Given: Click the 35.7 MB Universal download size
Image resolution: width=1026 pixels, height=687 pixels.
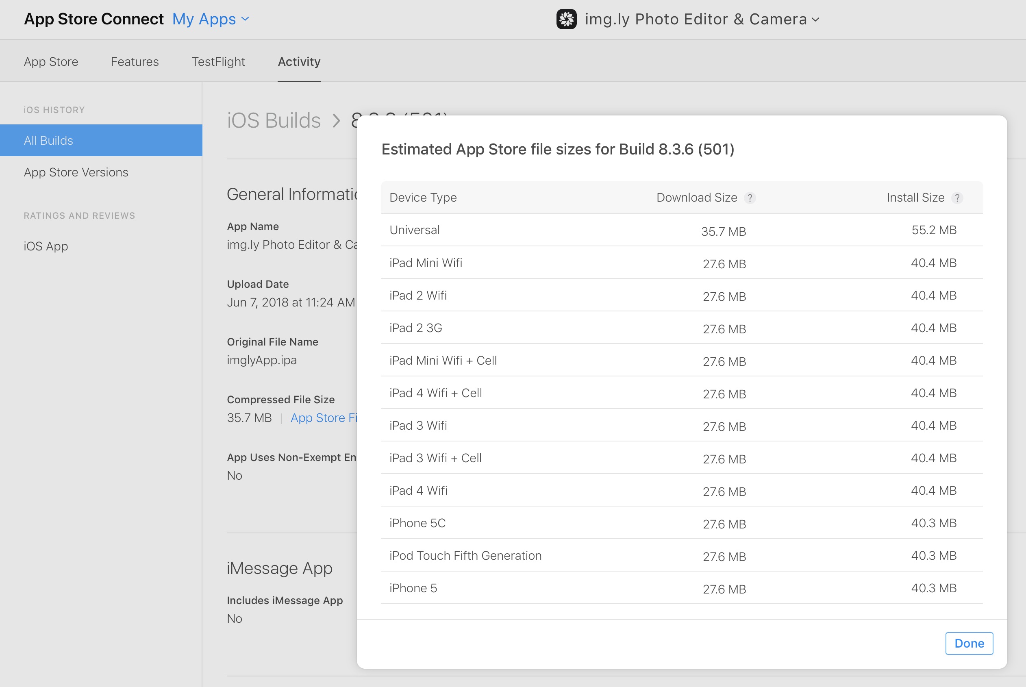Looking at the screenshot, I should 723,231.
